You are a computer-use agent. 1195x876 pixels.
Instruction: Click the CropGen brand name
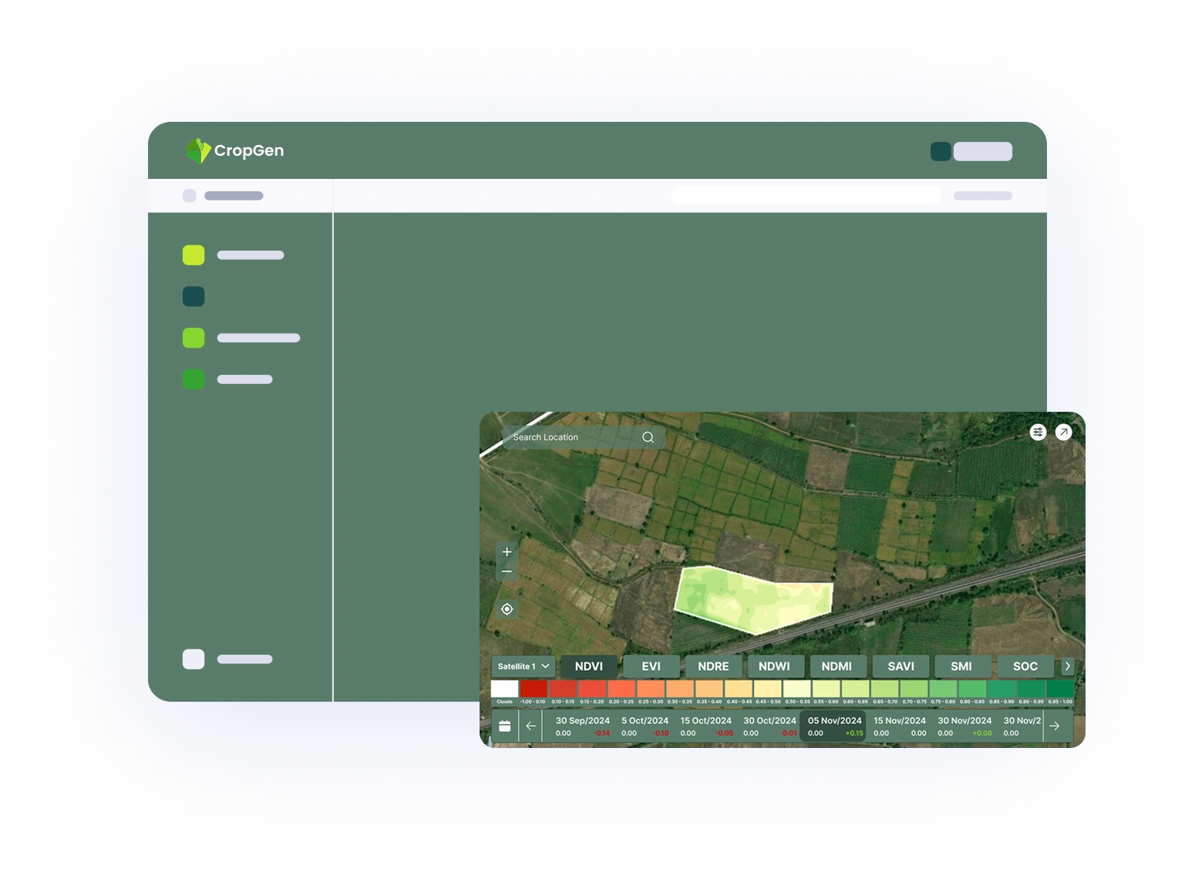(249, 150)
